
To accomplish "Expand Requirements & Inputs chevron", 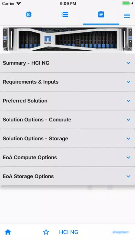I will point(128,82).
